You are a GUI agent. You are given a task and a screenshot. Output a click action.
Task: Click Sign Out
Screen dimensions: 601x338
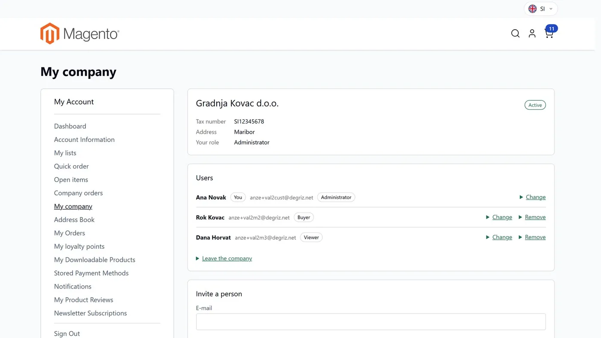(67, 333)
